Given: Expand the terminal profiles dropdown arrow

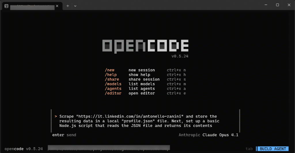Looking at the screenshot, I should [x=75, y=6].
